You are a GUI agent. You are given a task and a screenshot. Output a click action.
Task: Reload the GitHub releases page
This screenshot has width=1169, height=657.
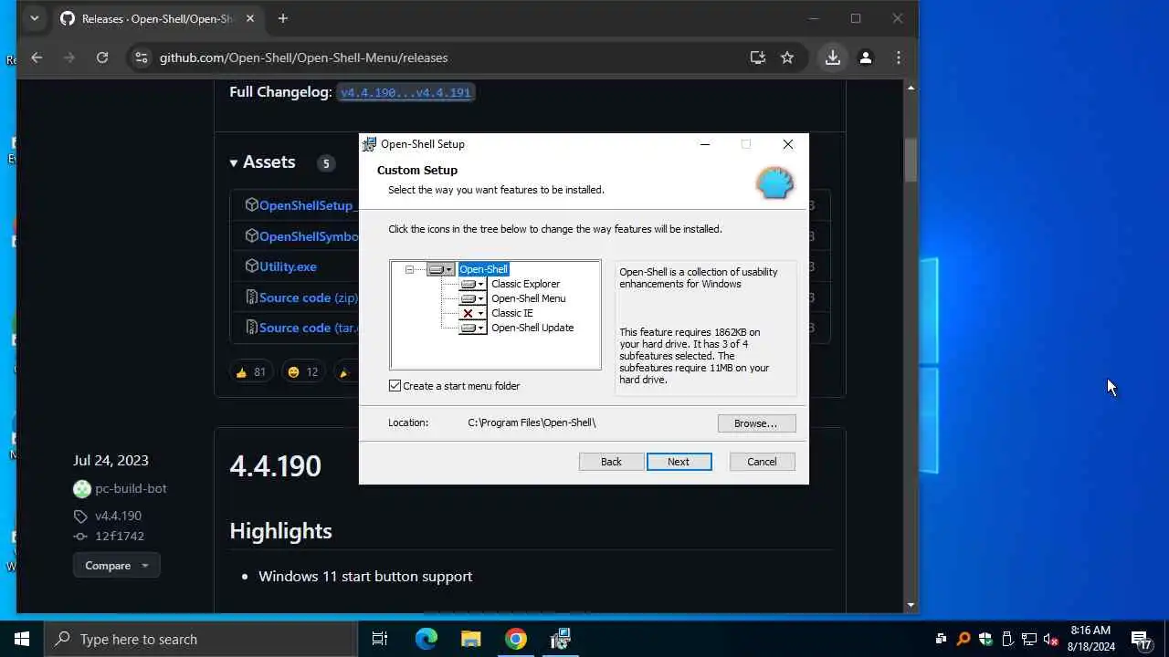pyautogui.click(x=102, y=57)
